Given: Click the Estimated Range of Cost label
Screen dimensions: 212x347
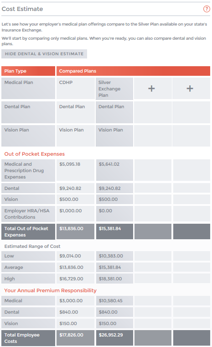Looking at the screenshot, I should click(x=32, y=246).
